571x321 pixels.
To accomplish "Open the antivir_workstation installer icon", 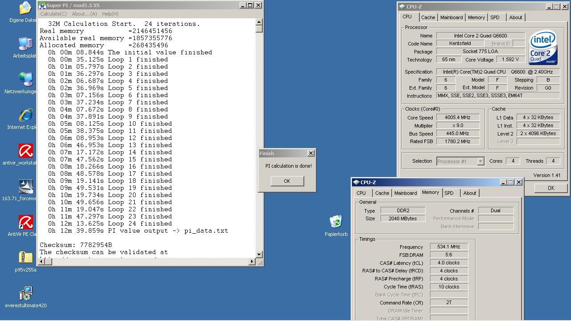I will 25,151.
